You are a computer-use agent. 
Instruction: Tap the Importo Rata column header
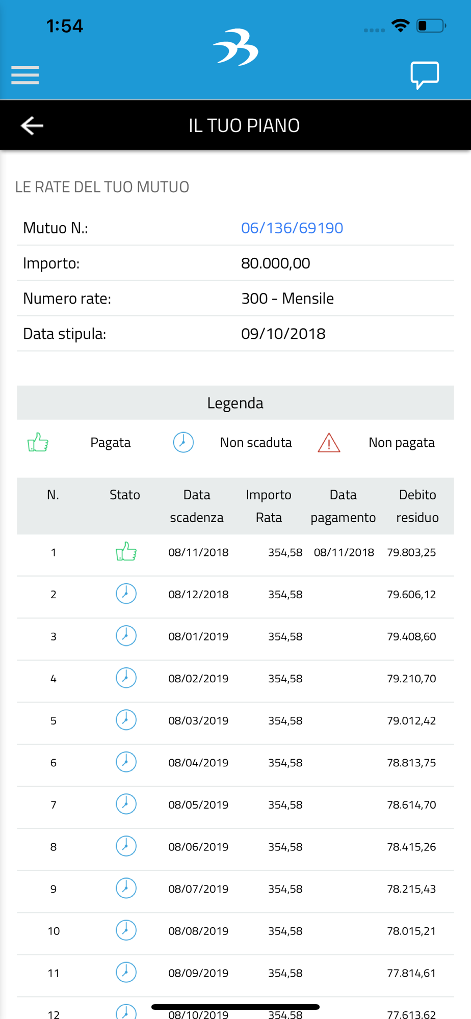click(x=269, y=506)
